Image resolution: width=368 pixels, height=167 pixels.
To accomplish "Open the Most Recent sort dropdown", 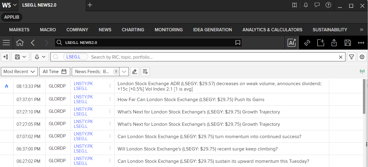I will (20, 72).
